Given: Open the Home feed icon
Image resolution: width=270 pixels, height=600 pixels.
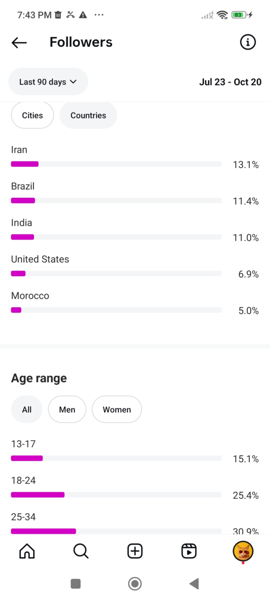Looking at the screenshot, I should pyautogui.click(x=27, y=551).
